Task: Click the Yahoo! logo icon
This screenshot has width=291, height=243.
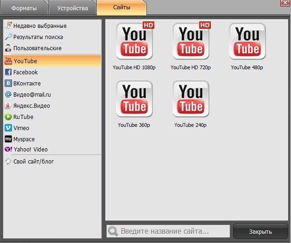Action: (x=8, y=149)
